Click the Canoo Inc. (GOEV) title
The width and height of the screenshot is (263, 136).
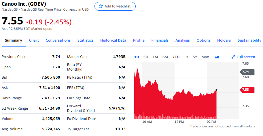(x=24, y=4)
